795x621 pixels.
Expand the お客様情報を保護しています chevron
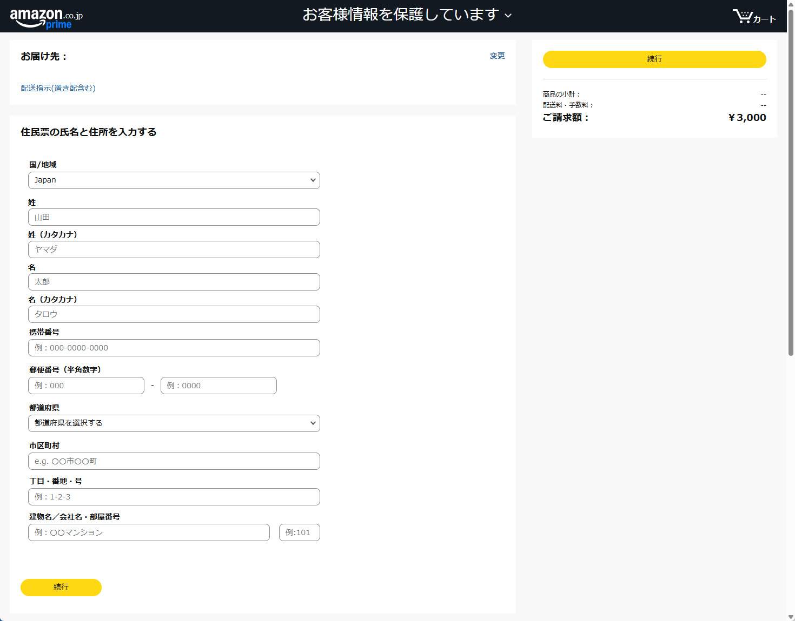coord(508,16)
